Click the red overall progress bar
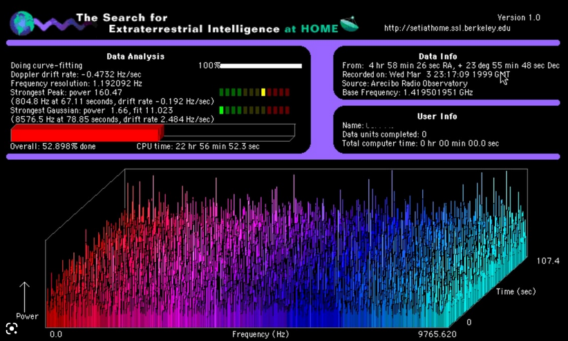Viewport: 568px width, 341px height. [x=87, y=133]
